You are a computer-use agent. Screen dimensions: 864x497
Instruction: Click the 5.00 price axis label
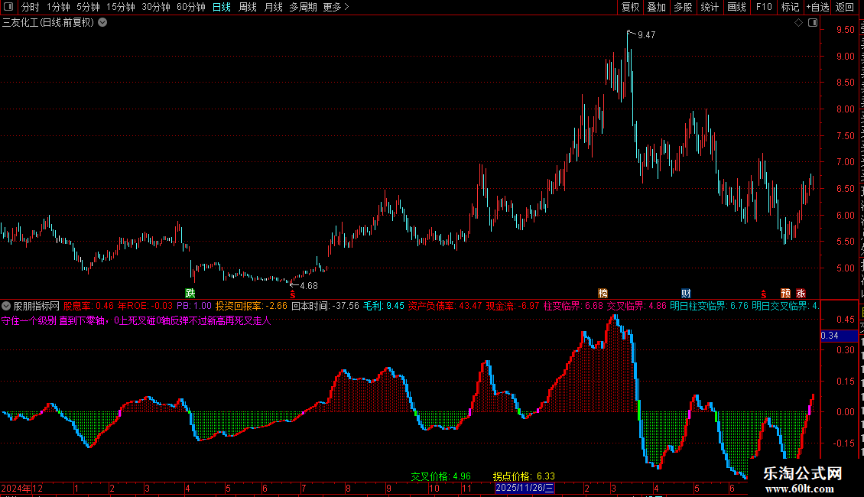[845, 268]
